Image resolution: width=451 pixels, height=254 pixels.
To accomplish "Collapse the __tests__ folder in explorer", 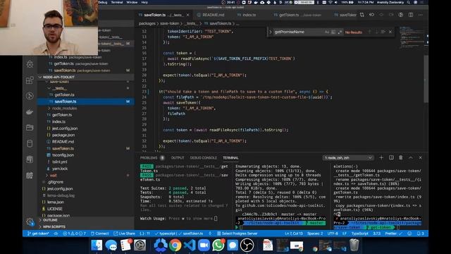I will click(59, 88).
